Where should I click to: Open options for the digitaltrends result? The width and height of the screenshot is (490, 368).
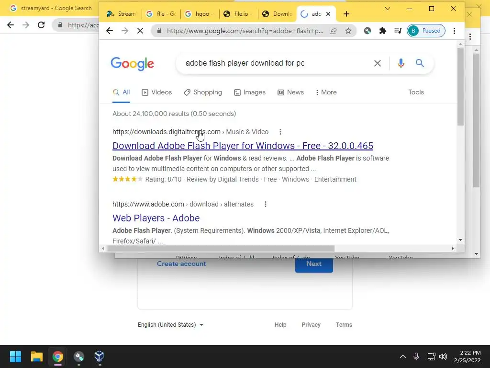coord(280,132)
